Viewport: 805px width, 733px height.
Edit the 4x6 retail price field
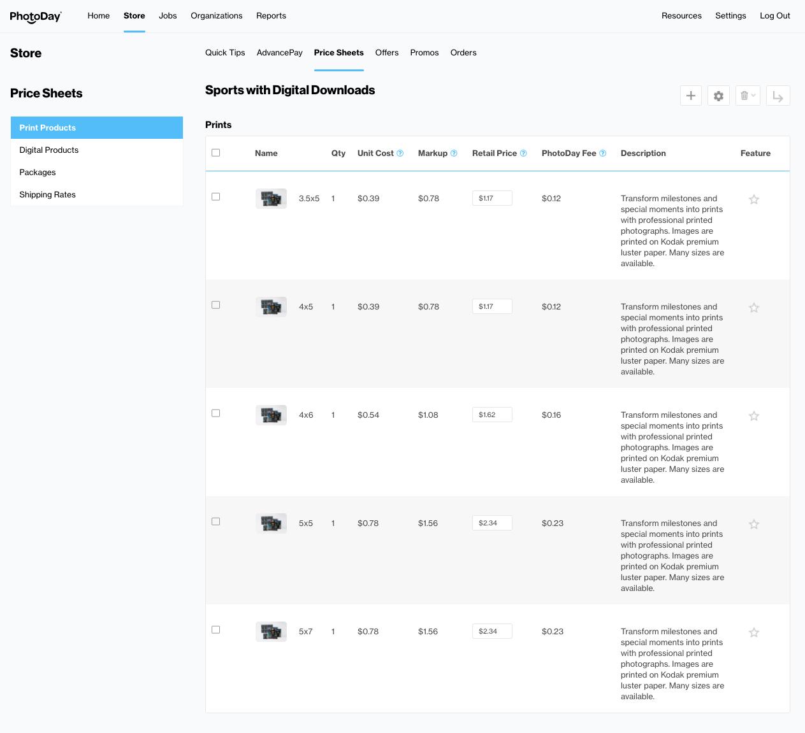[492, 415]
